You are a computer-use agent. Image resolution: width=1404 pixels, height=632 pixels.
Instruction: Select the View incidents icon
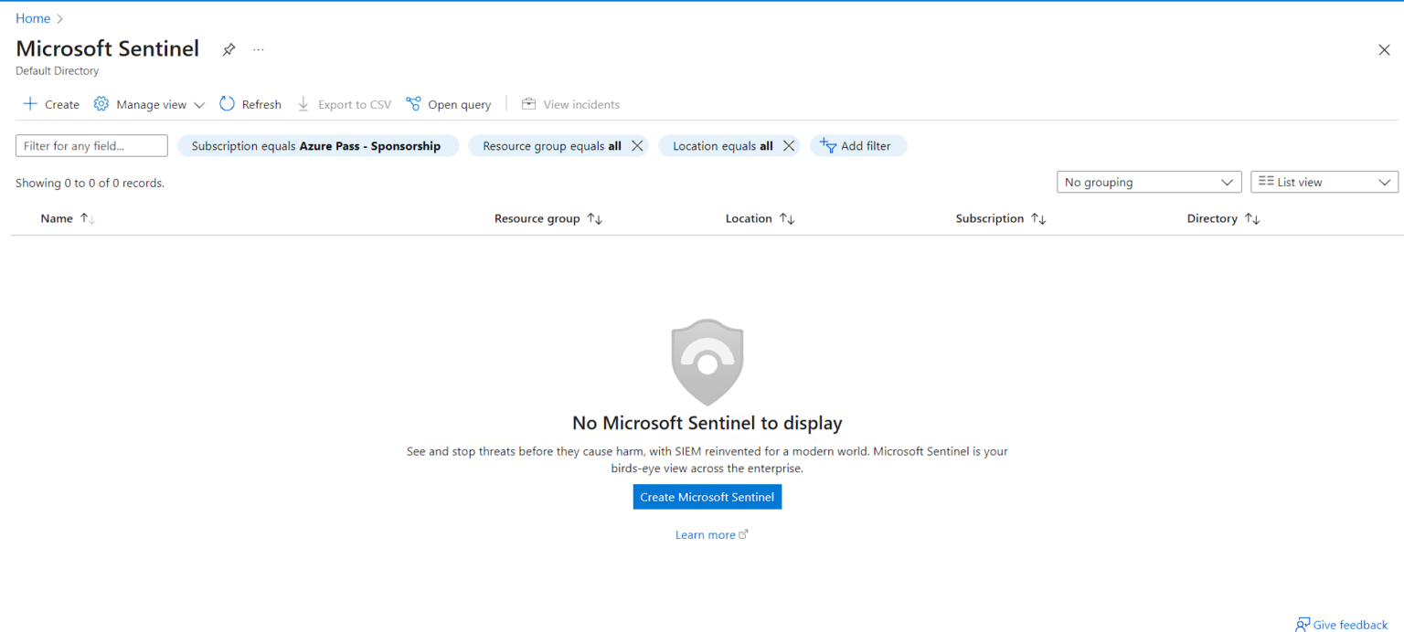click(527, 104)
